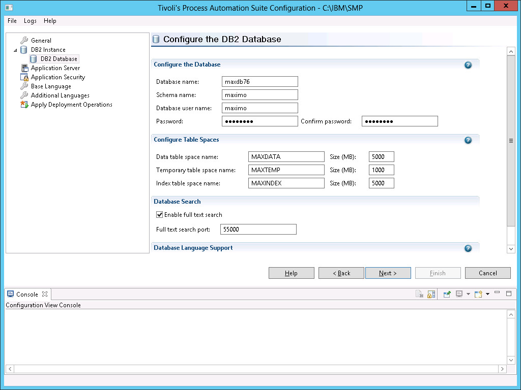Click the Application Server icon
Viewport: 521px width, 390px height.
click(25, 68)
